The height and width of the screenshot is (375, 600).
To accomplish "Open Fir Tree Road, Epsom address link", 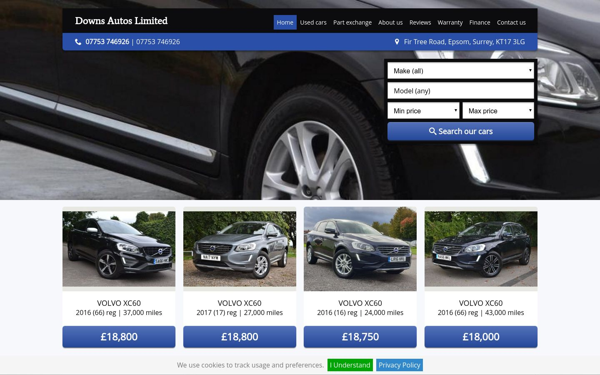I will click(x=464, y=42).
